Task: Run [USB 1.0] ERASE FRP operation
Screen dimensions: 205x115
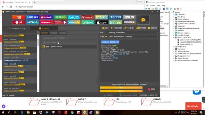Action: 70,42
